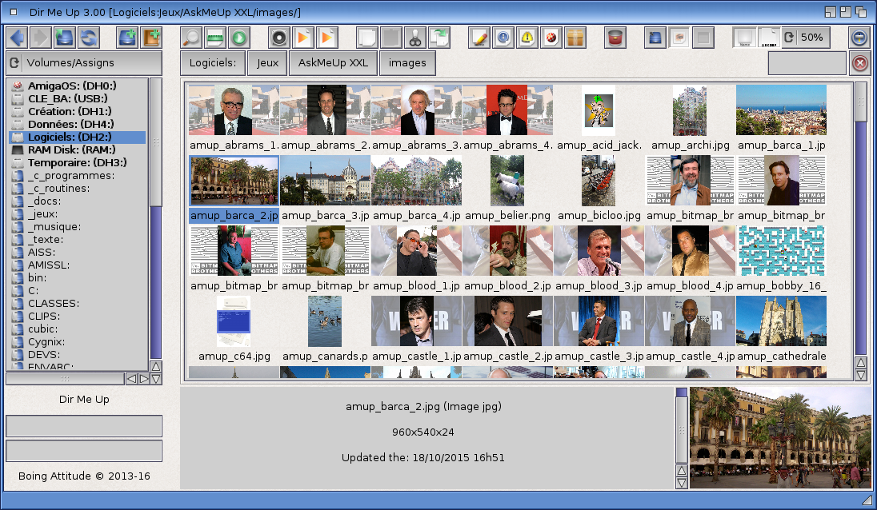
Task: Click the yellow warning icon
Action: click(x=527, y=37)
